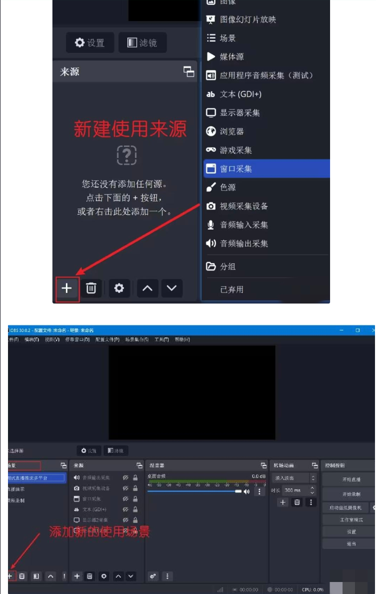
Task: Open the 工具(T) menu in menu bar
Action: [162, 339]
